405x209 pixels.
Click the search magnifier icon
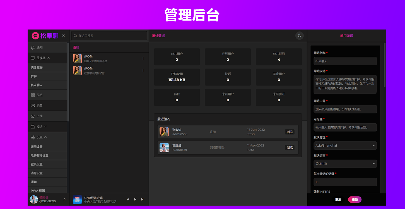click(75, 36)
